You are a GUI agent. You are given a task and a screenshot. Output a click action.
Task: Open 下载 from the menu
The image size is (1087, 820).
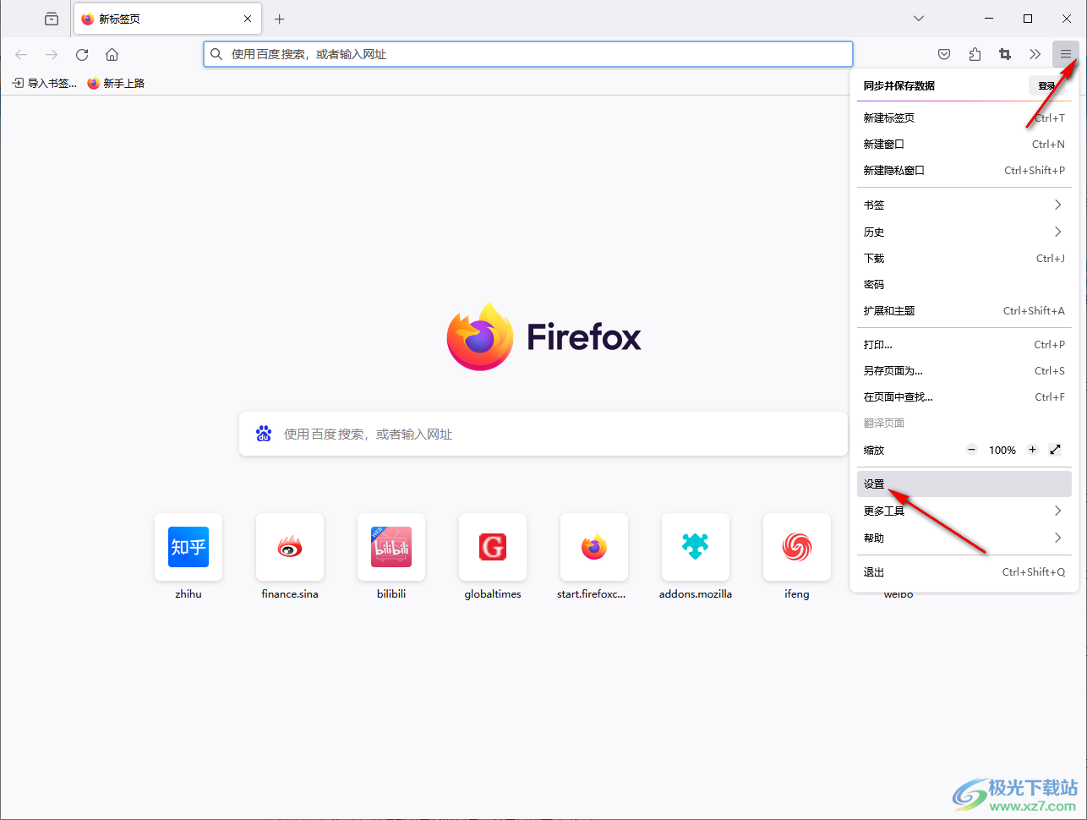964,258
